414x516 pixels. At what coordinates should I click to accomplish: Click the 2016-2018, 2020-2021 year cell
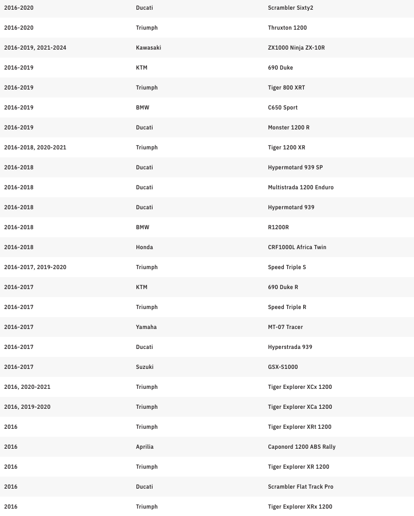pos(35,148)
